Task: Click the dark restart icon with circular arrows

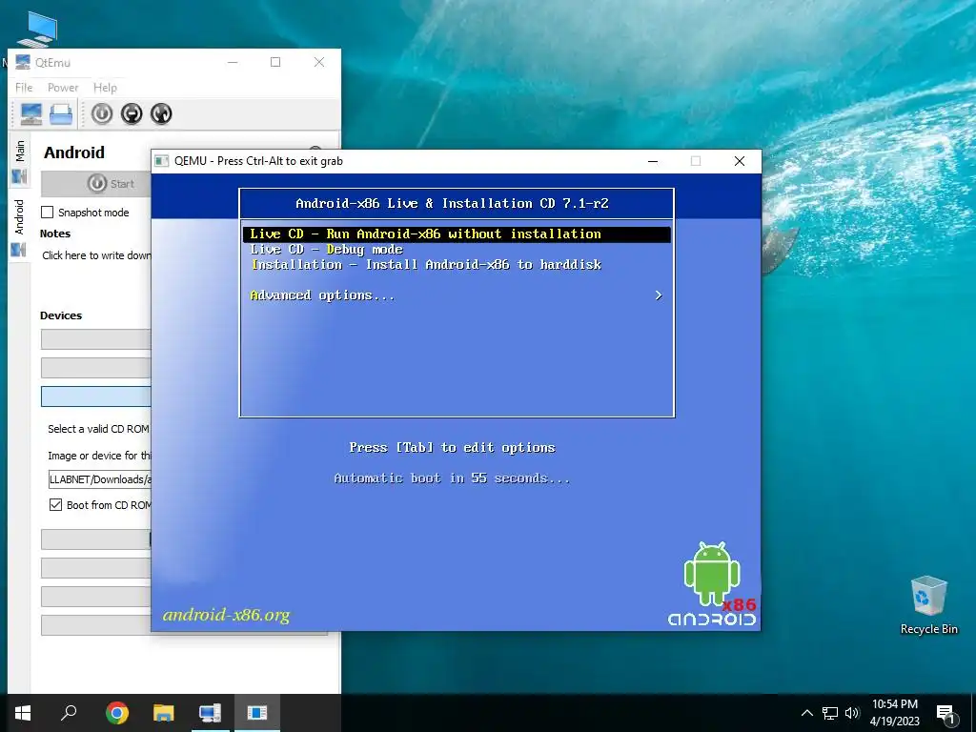Action: coord(161,114)
